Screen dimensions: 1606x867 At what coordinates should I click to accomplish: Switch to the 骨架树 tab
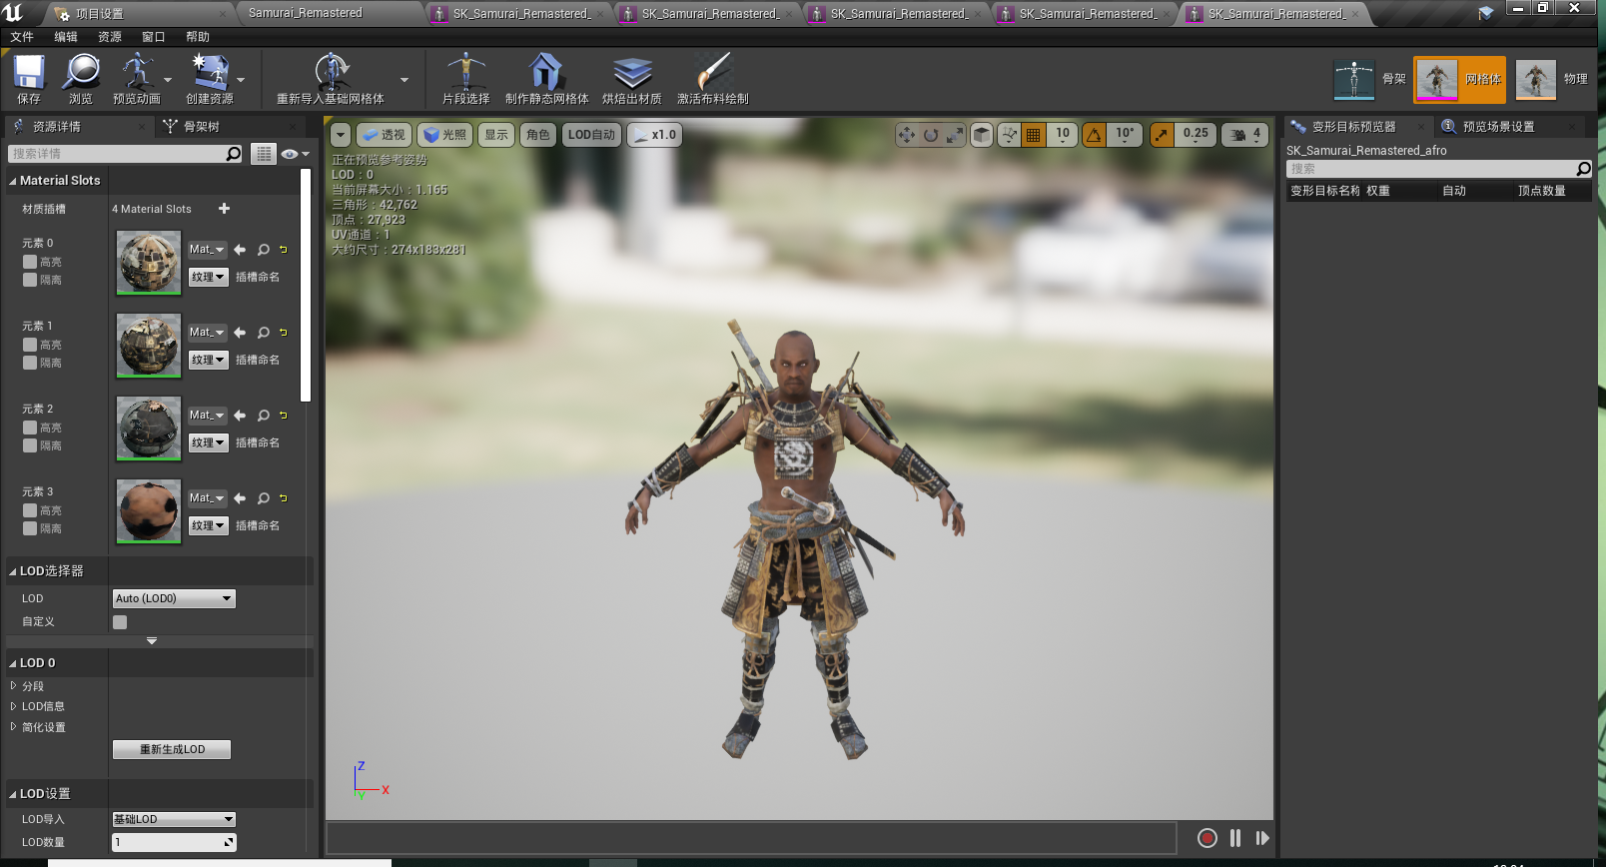coord(200,127)
